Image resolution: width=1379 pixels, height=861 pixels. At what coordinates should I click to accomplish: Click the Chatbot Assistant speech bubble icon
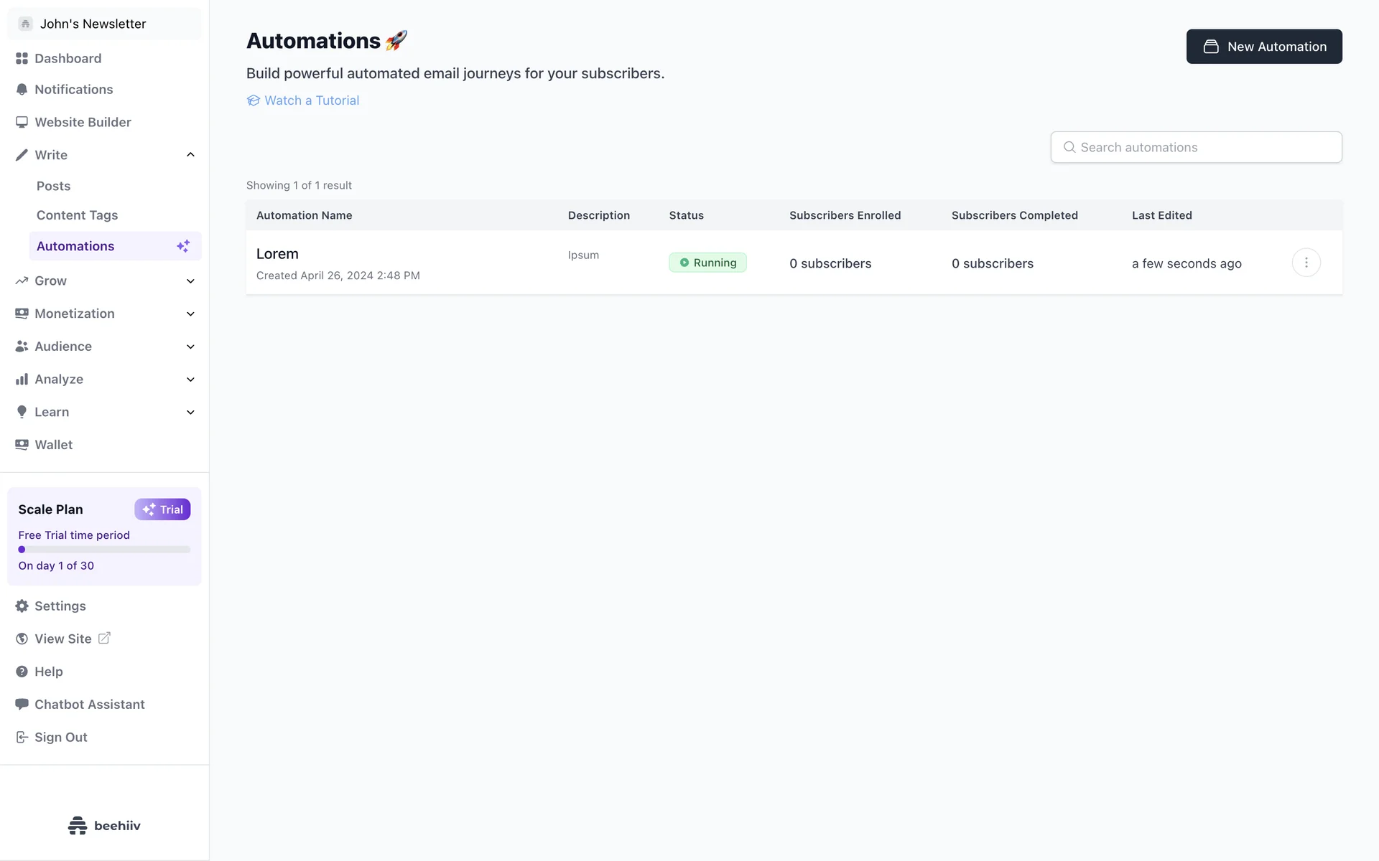tap(22, 705)
